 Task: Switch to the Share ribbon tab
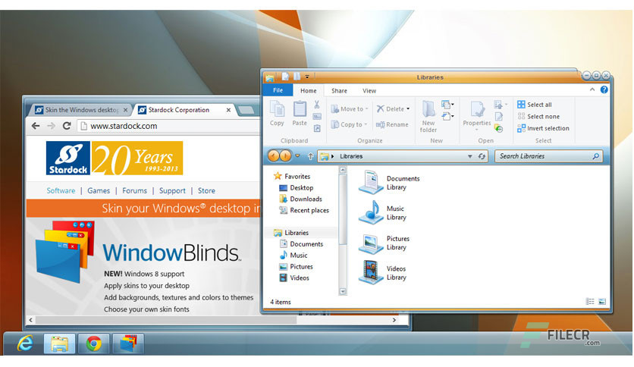[339, 90]
